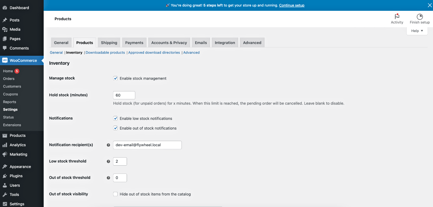433x207 pixels.
Task: Expand the Help dropdown
Action: (x=417, y=31)
